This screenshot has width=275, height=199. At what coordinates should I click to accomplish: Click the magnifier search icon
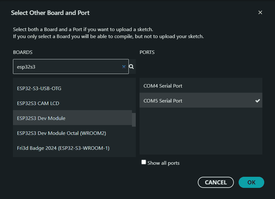(131, 67)
